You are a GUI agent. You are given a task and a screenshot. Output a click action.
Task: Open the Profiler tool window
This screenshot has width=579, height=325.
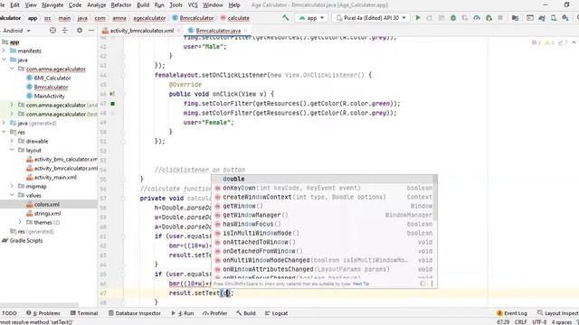pos(215,313)
